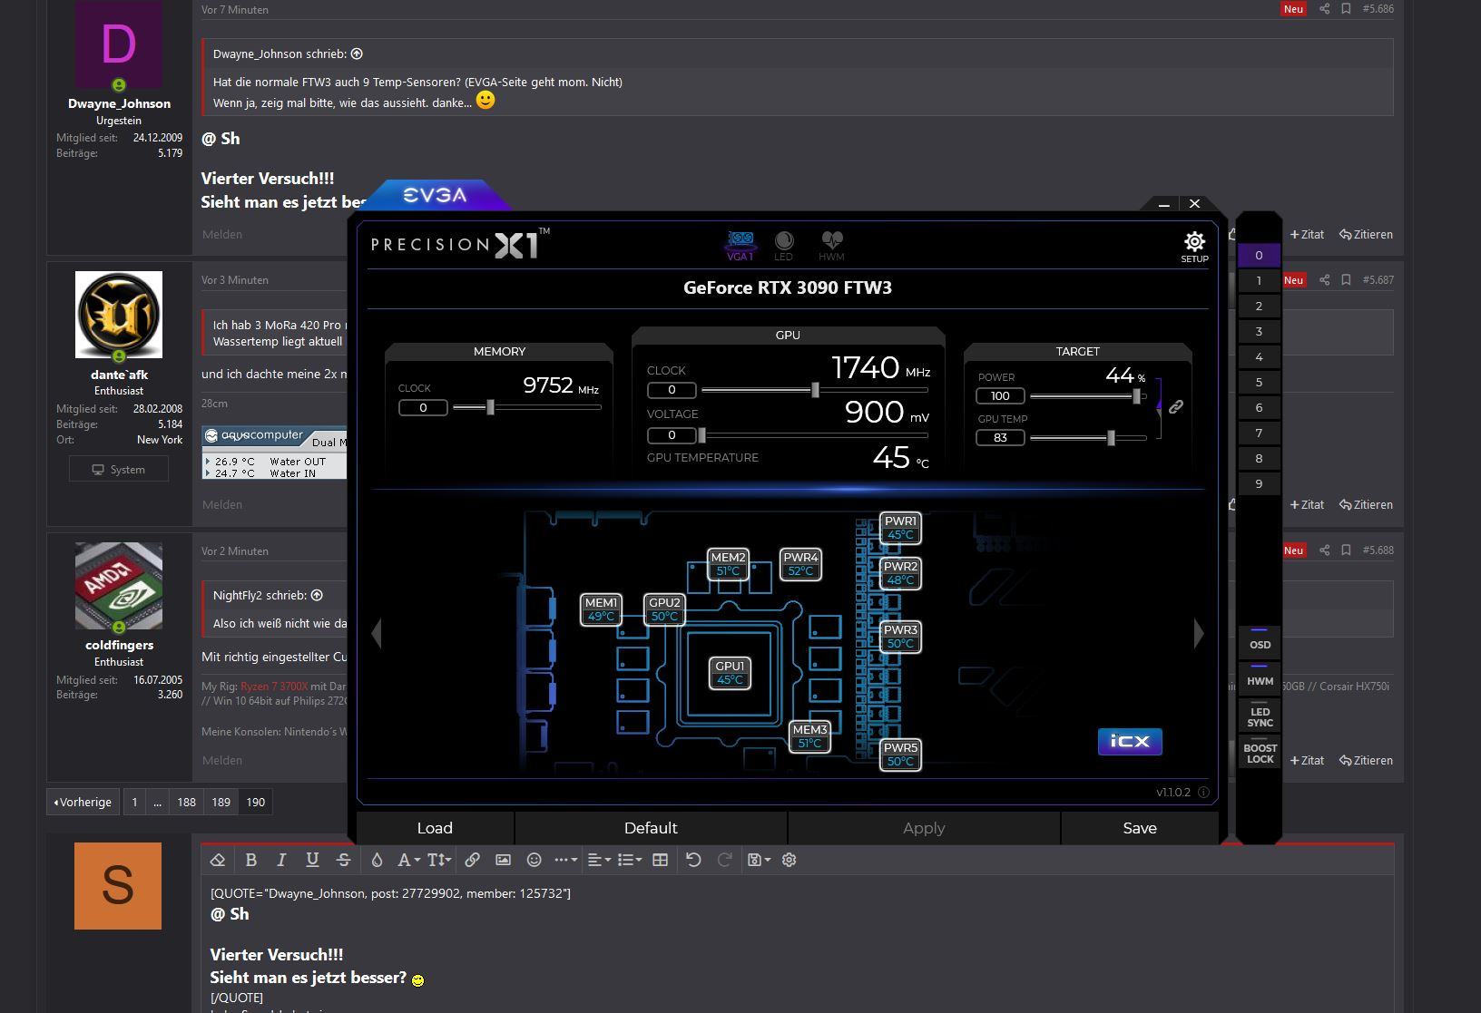Open the Precision X1 Setup gear
The width and height of the screenshot is (1481, 1013).
1193,243
